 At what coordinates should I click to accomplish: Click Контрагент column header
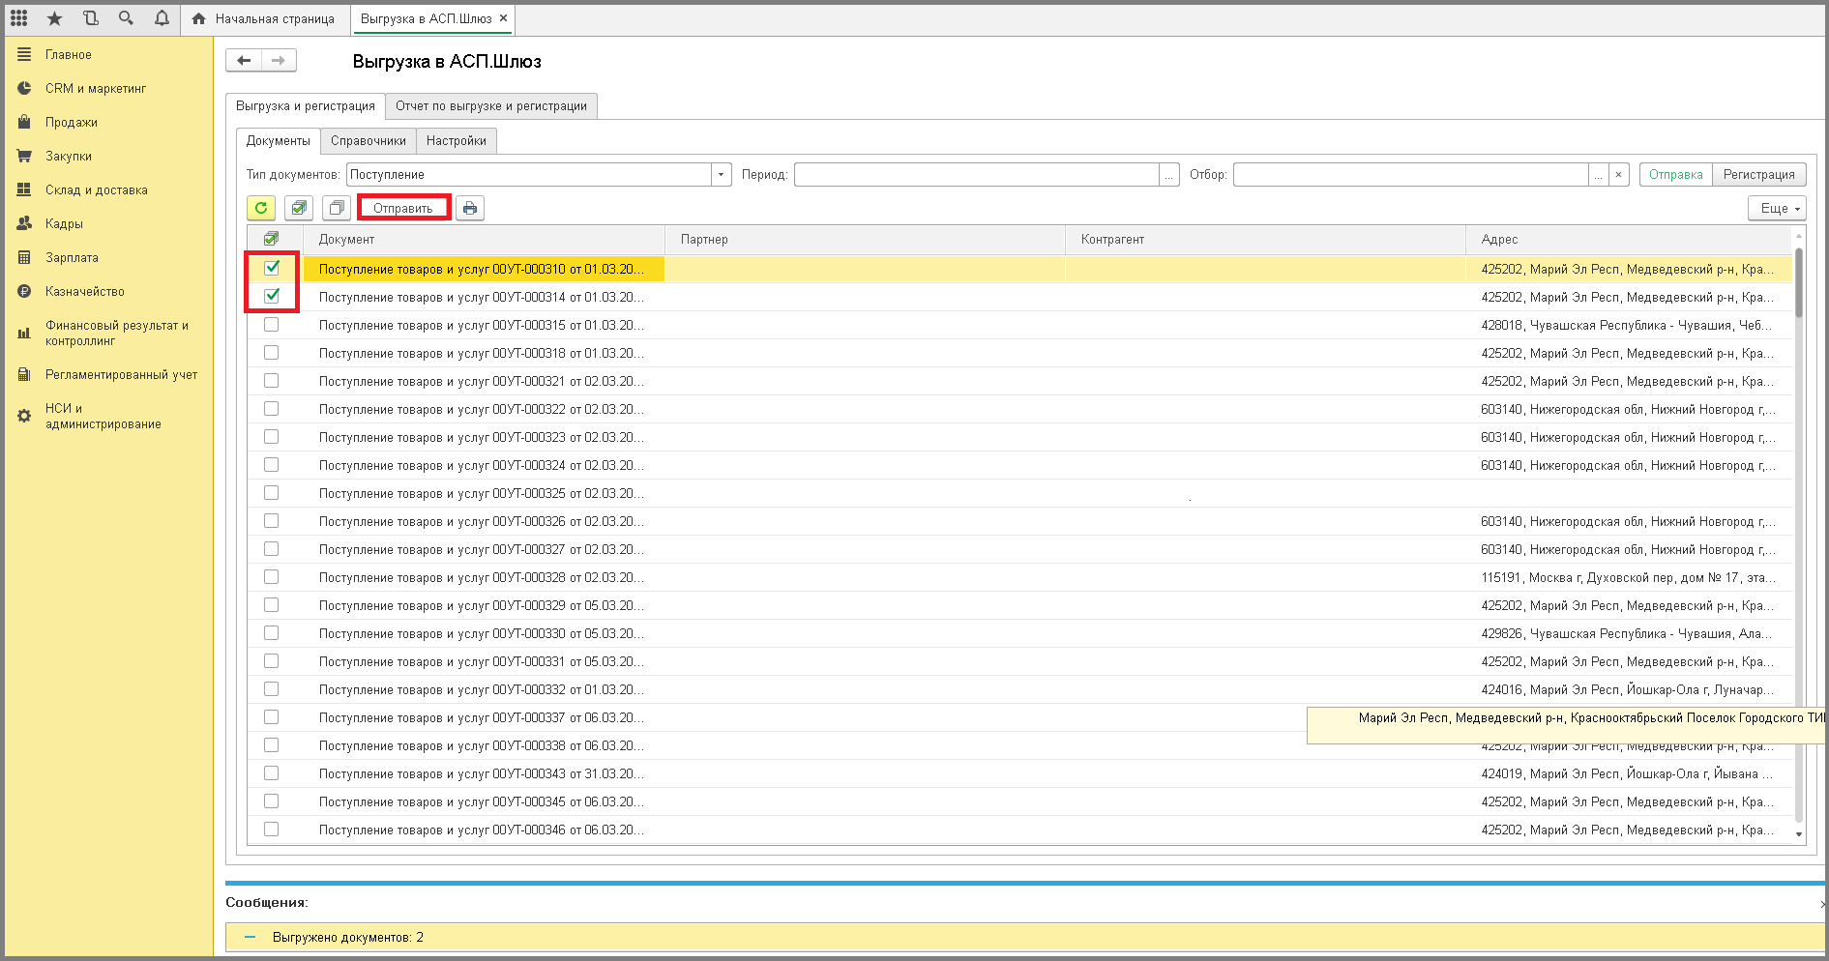1266,240
